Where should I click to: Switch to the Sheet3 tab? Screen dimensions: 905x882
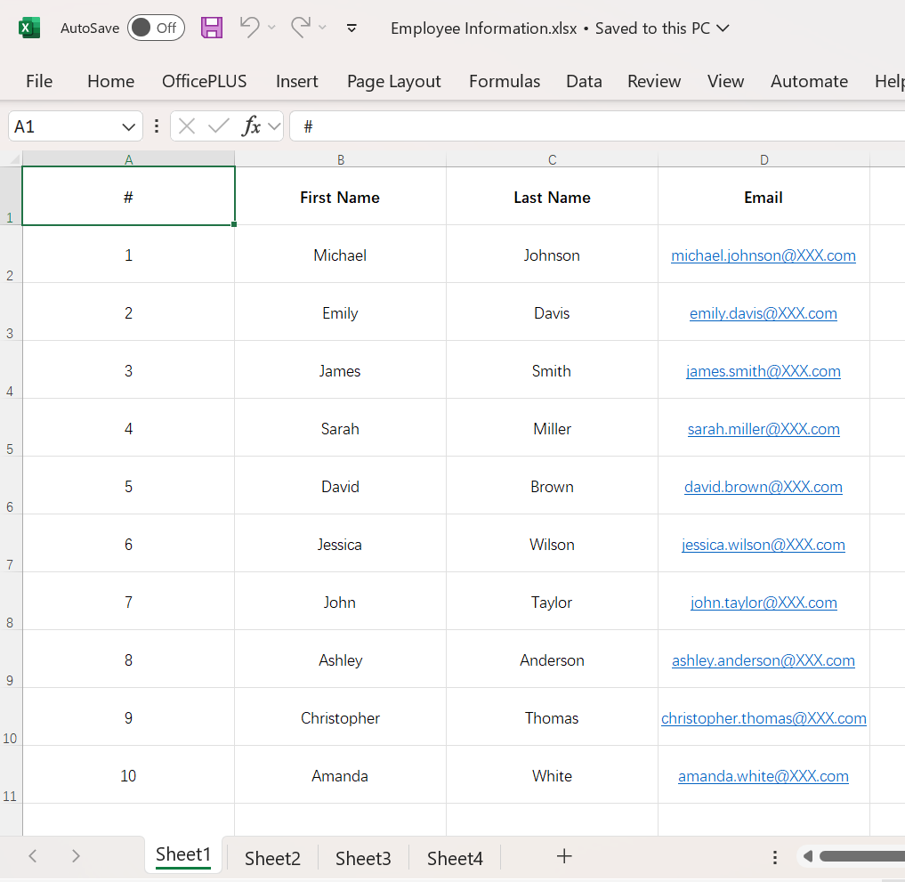[362, 857]
